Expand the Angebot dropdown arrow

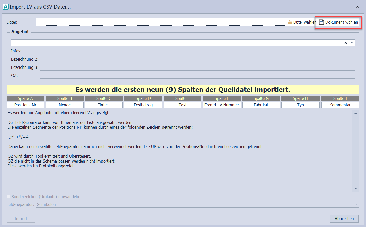[352, 43]
